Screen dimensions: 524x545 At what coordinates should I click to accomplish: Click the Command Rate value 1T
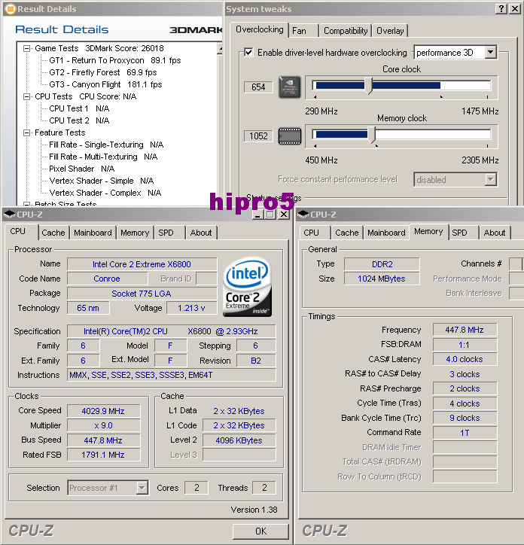[465, 433]
